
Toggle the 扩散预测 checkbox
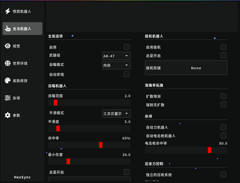[223, 96]
